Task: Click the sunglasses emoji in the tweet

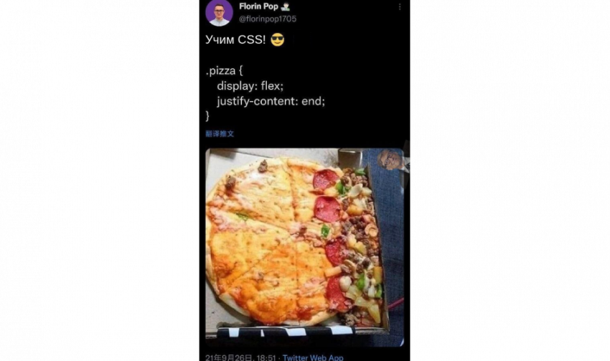Action: pyautogui.click(x=278, y=39)
